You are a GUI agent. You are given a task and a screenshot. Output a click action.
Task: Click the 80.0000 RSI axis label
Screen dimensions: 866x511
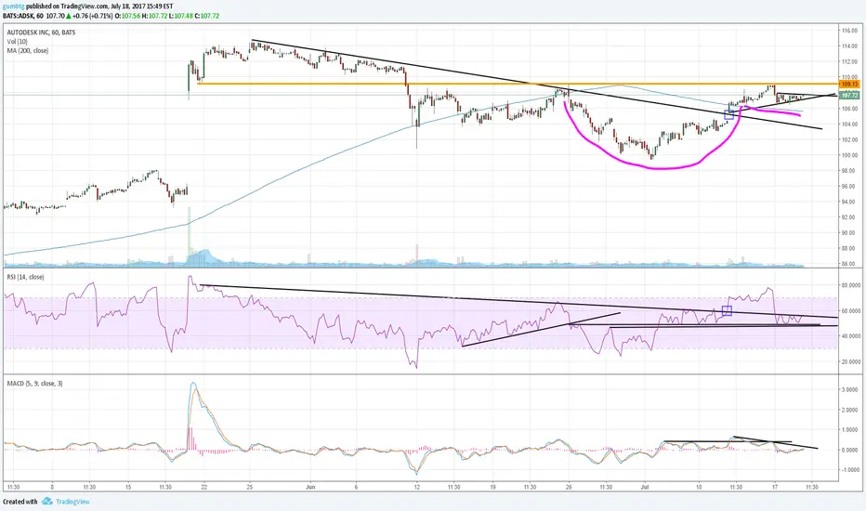pyautogui.click(x=850, y=285)
